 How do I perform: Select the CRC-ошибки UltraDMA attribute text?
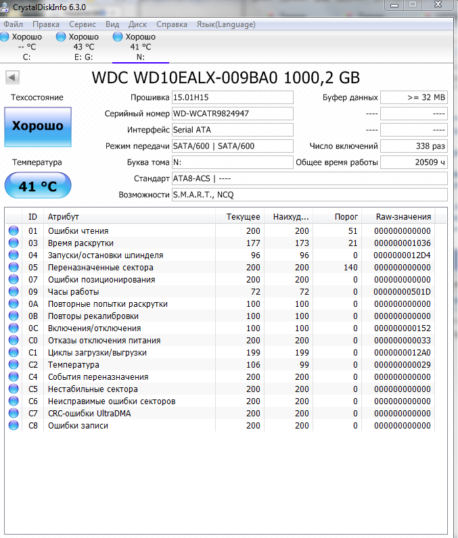89,414
